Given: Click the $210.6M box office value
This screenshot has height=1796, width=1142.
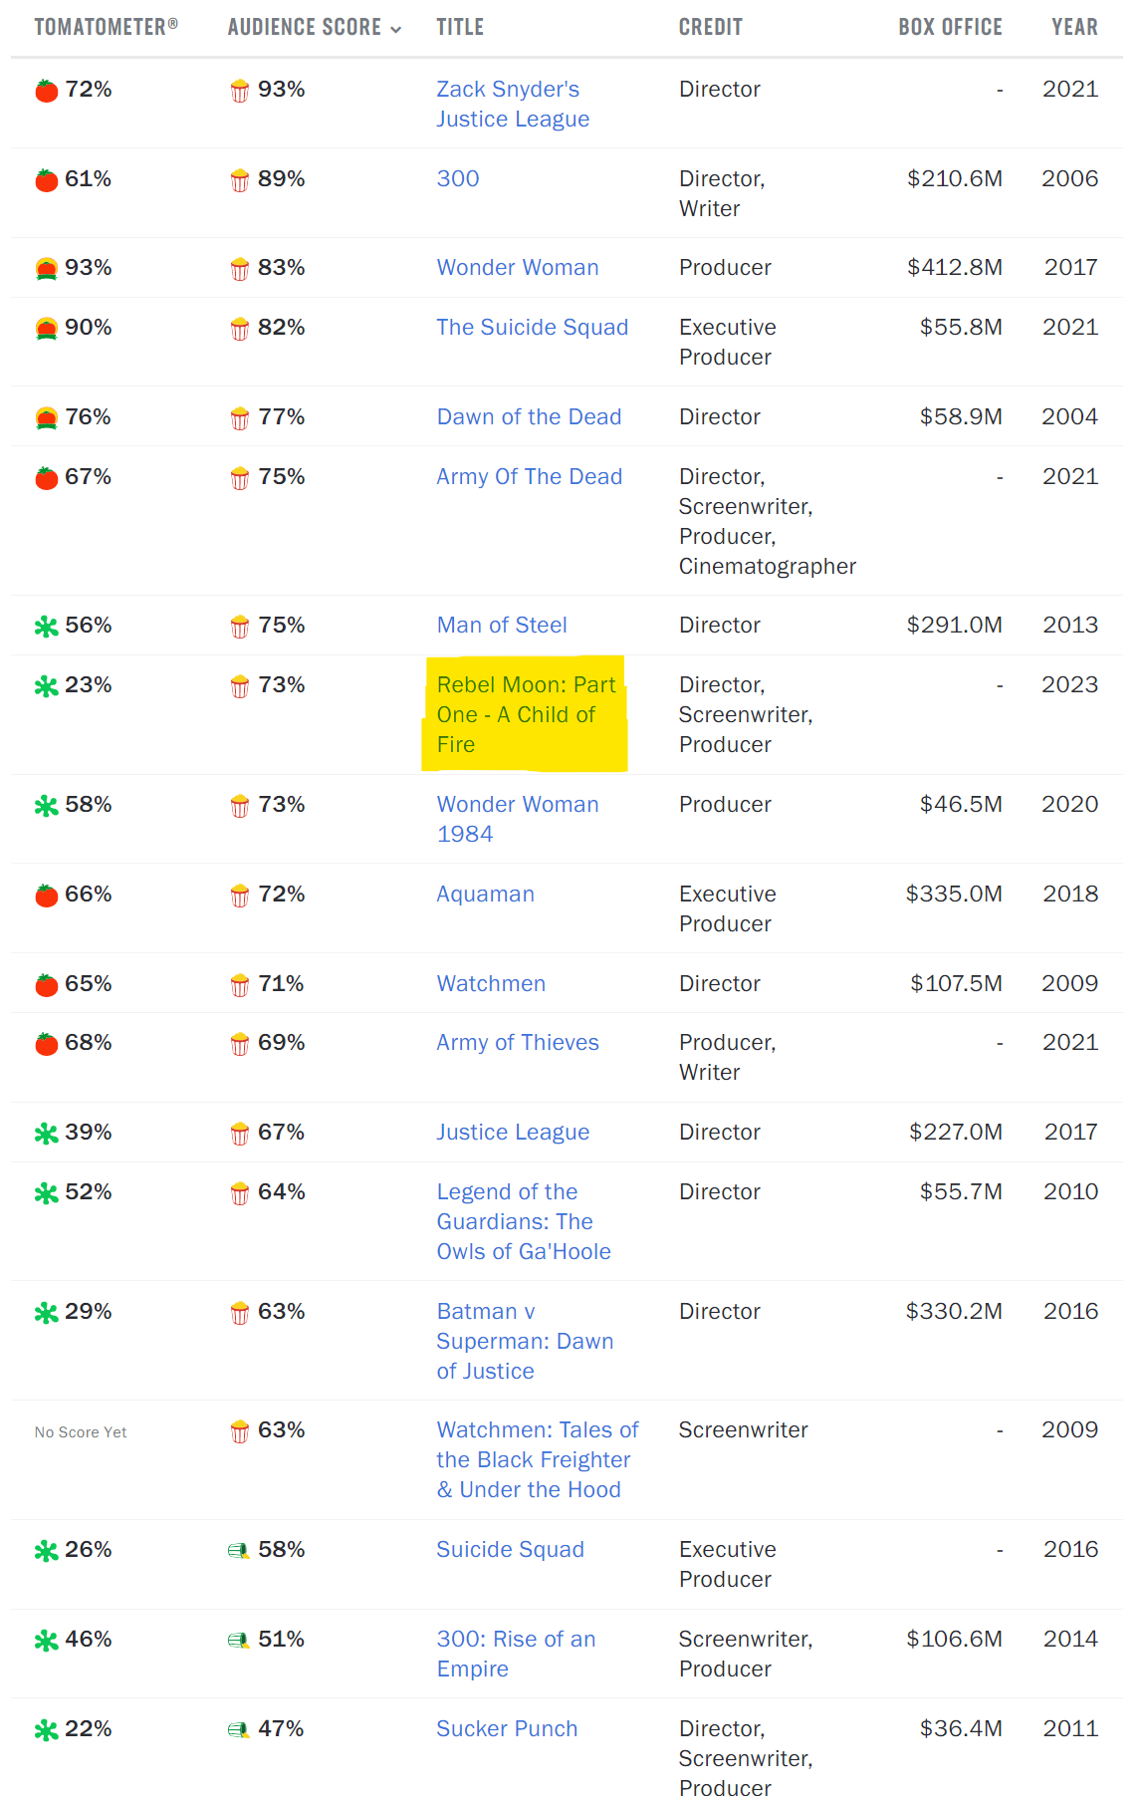Looking at the screenshot, I should 954,178.
